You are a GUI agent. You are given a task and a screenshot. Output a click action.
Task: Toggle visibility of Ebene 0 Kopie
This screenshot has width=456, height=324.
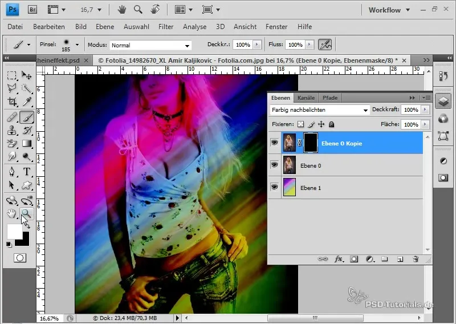point(274,143)
